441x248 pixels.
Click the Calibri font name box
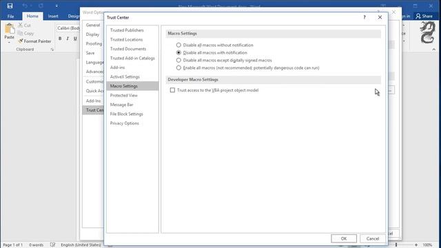[x=68, y=28]
